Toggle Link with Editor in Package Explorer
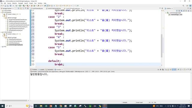This screenshot has width=192, height=108. tap(21, 8)
